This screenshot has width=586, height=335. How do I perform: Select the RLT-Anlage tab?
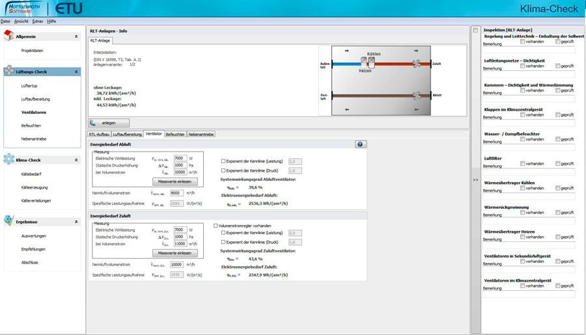point(100,40)
